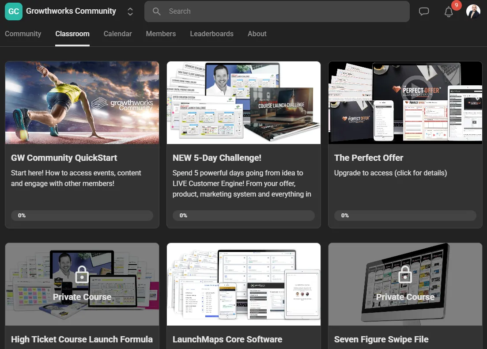
Task: Click the 5-Day Challenge 0% progress bar
Action: tap(244, 216)
